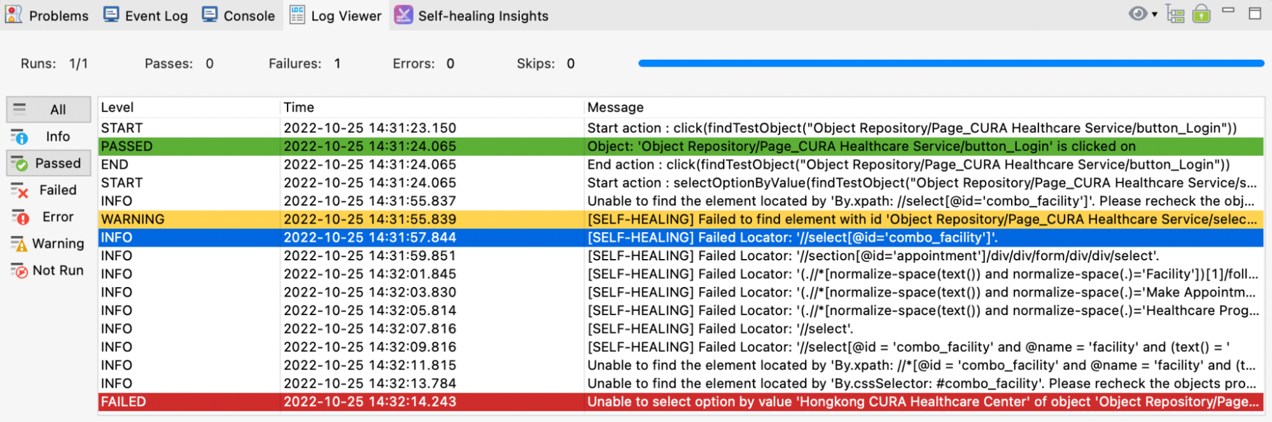This screenshot has height=422, width=1272.
Task: Show Warning level log entries
Action: click(49, 243)
